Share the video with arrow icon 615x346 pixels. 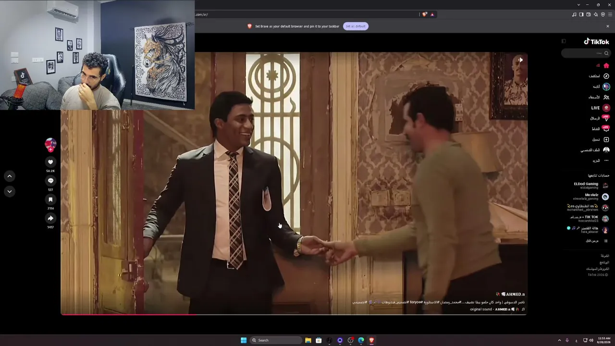coord(50,218)
